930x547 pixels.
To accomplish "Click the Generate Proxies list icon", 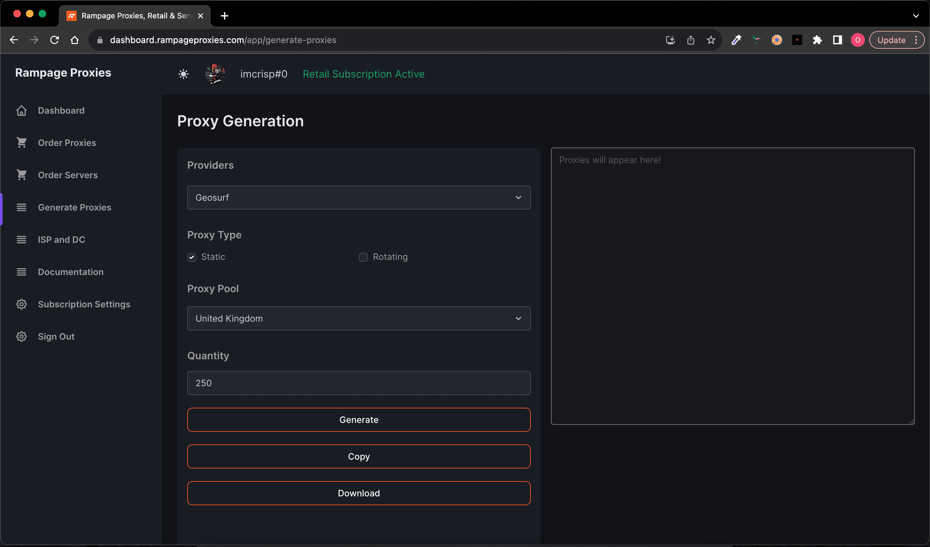I will click(x=22, y=207).
